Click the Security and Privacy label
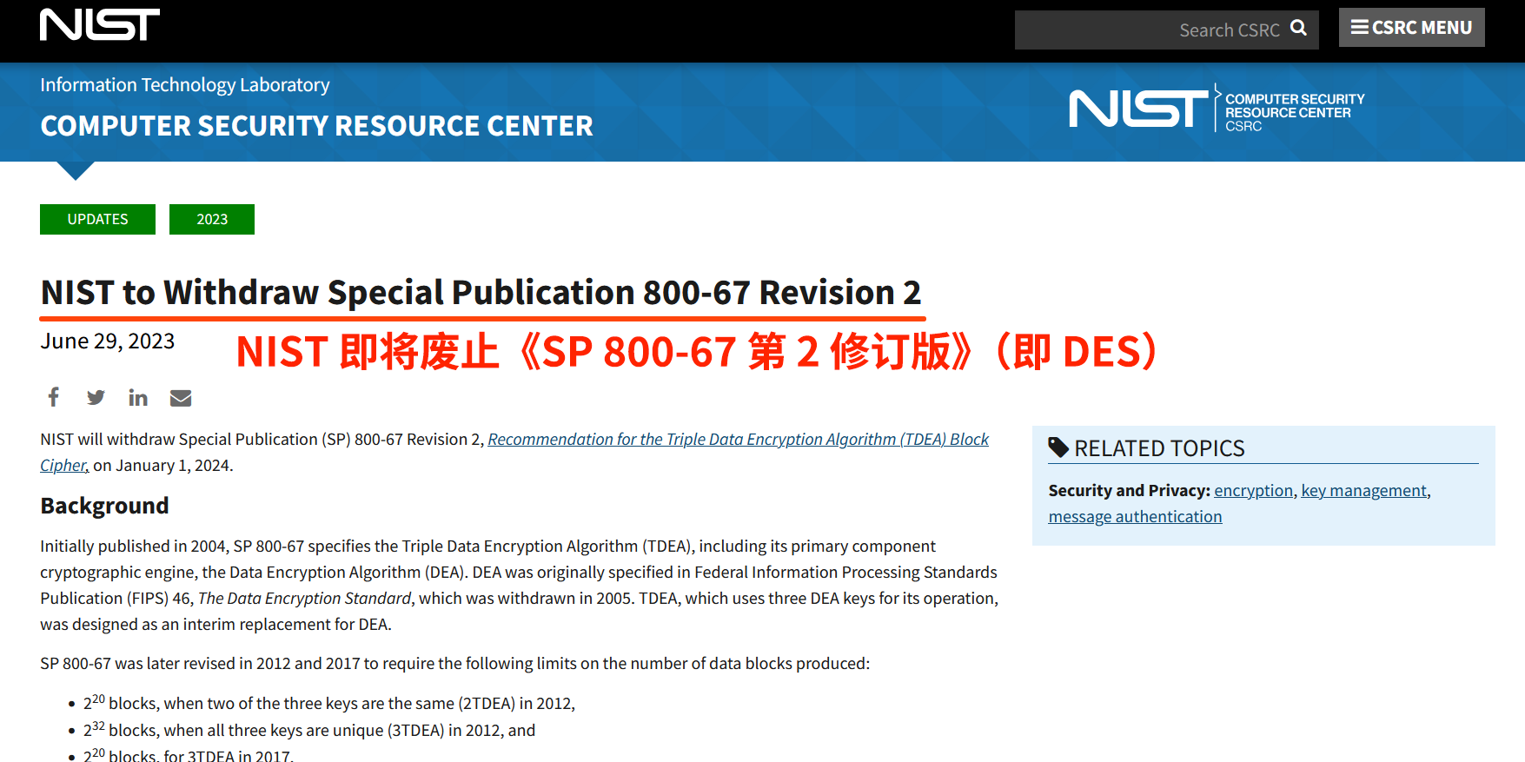The image size is (1525, 762). pyautogui.click(x=1129, y=491)
